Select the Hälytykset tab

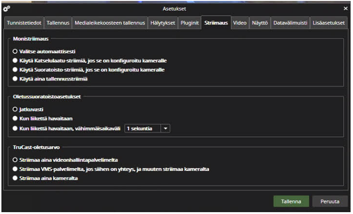(x=163, y=23)
